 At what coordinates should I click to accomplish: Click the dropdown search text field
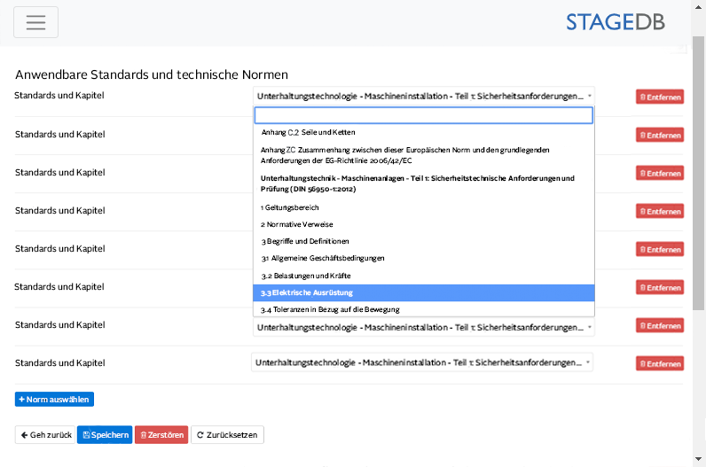pyautogui.click(x=423, y=115)
